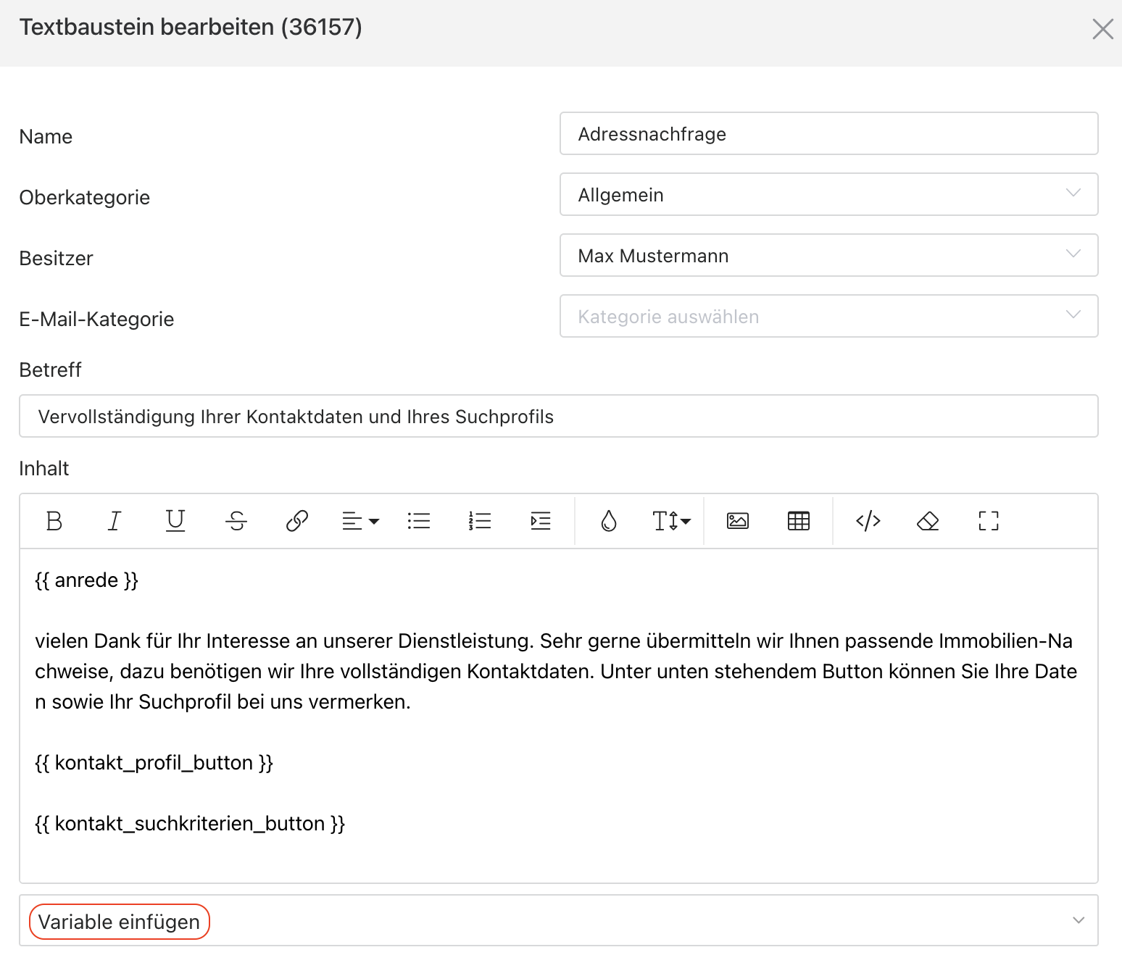Insert a table into editor
Viewport: 1122px width, 955px height.
(x=799, y=521)
